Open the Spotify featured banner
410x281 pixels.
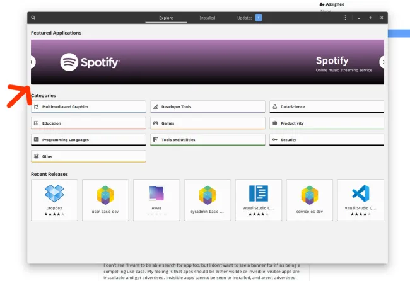[x=208, y=62]
